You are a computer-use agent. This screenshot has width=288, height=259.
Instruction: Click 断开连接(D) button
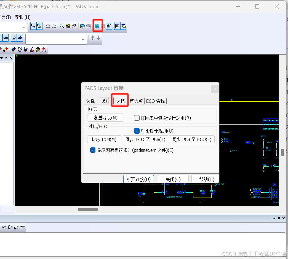pos(138,179)
